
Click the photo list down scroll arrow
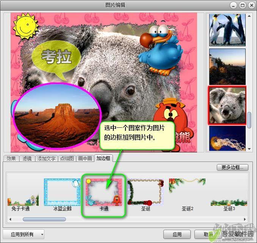click(249, 149)
